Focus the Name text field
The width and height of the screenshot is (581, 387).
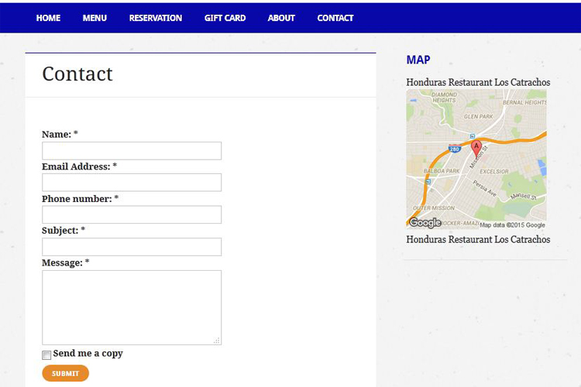[x=132, y=151]
